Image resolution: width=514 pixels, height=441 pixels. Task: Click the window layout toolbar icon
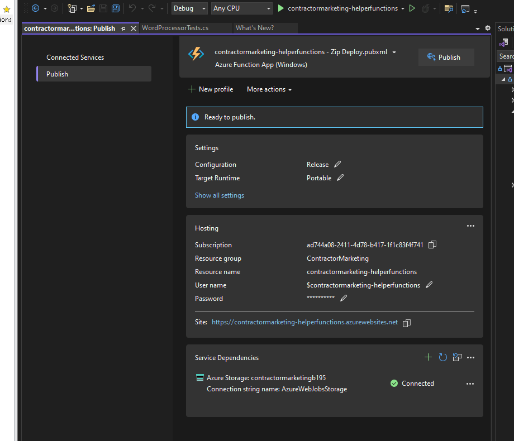pos(465,8)
